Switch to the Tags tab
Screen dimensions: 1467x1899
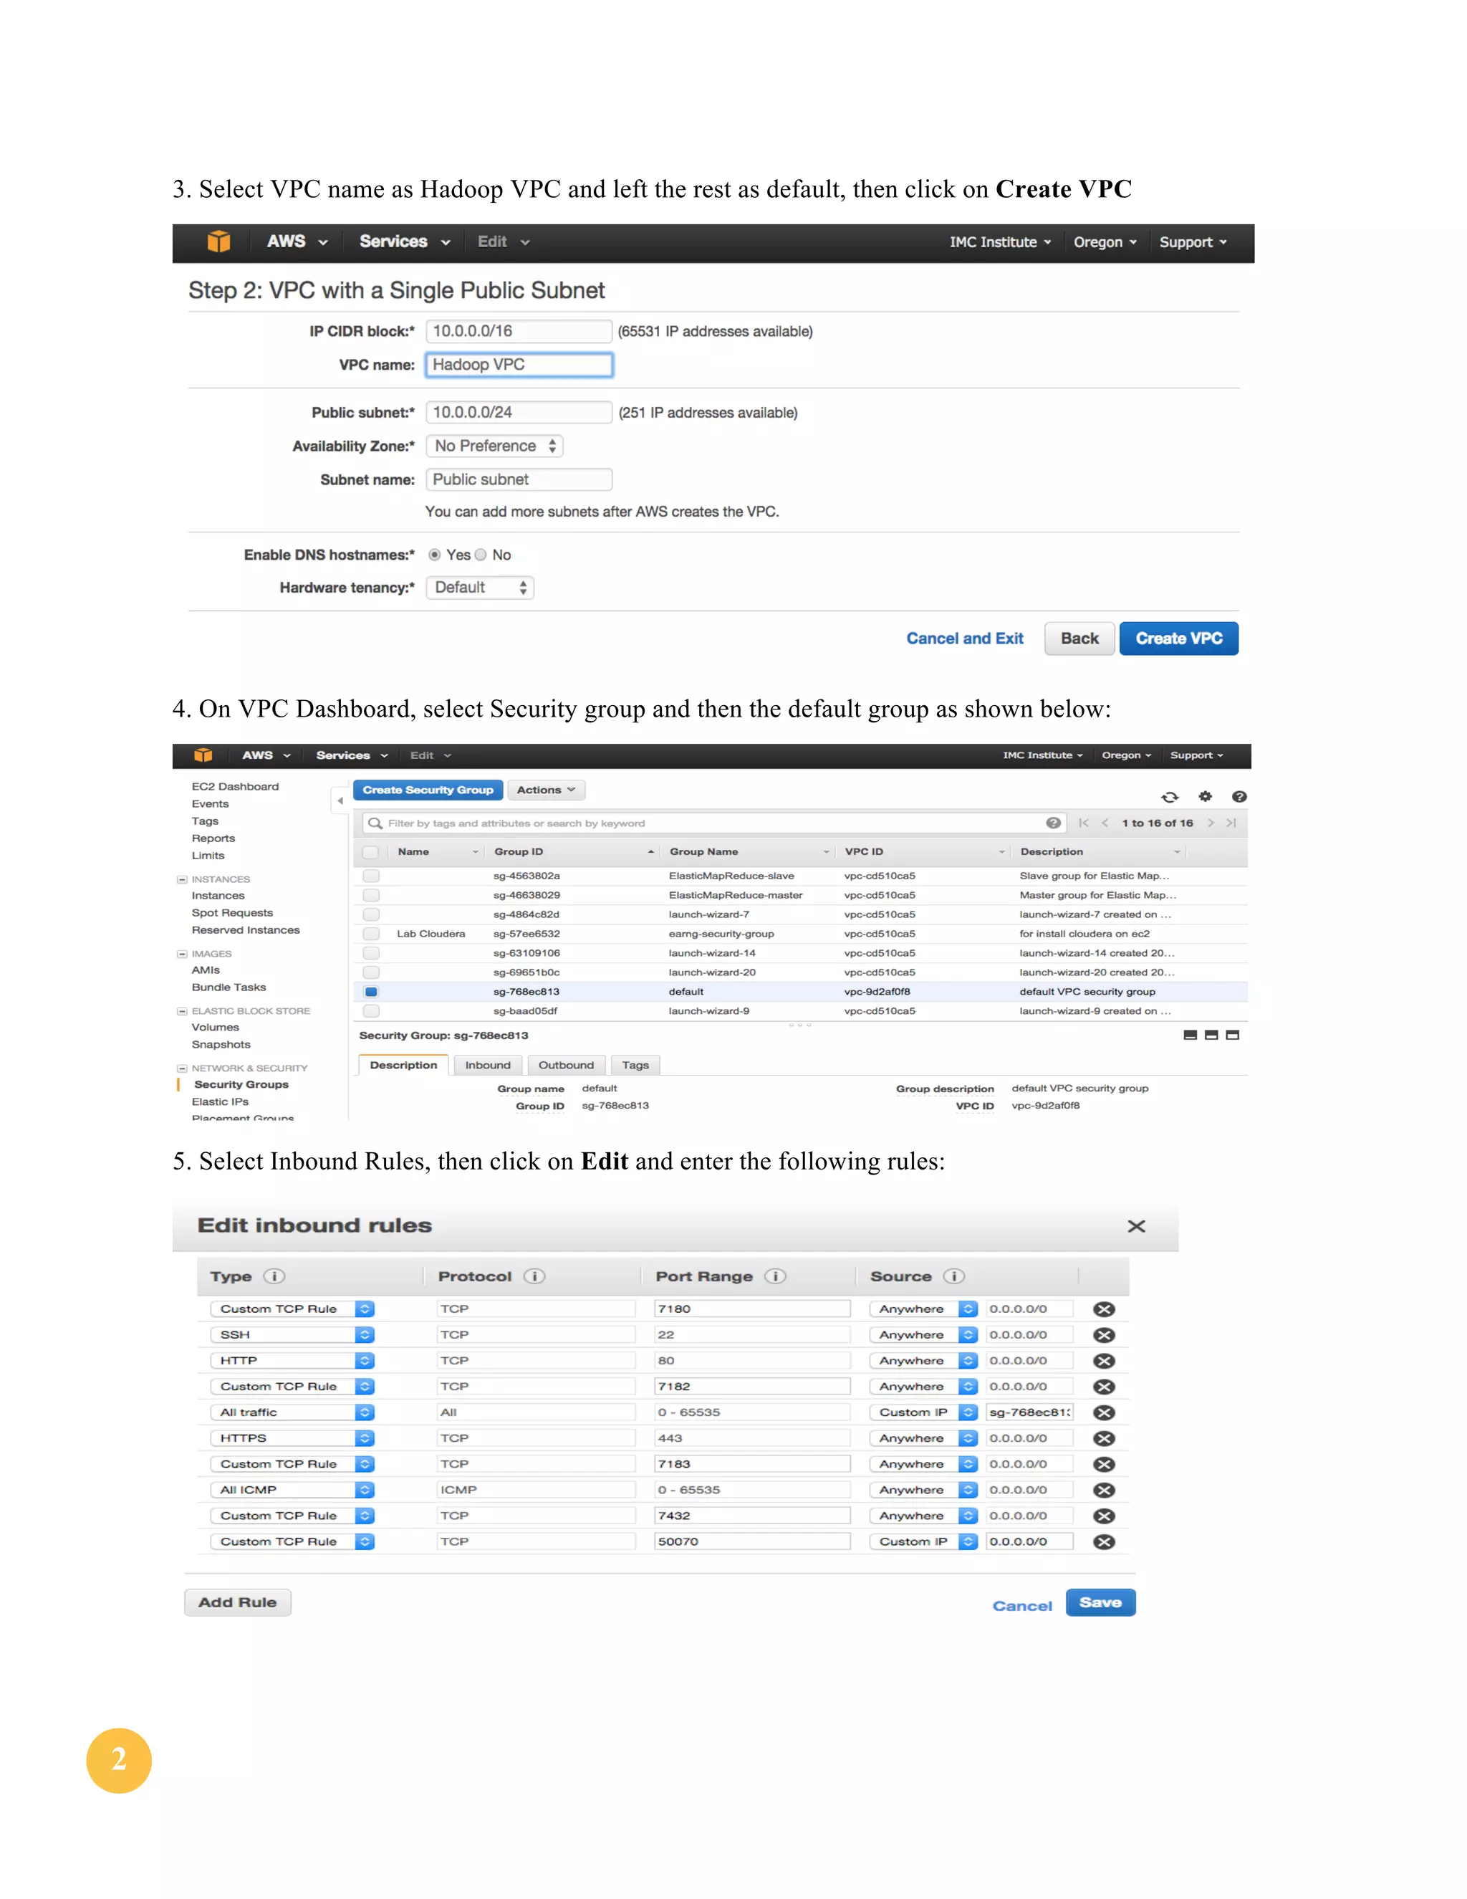coord(635,1065)
